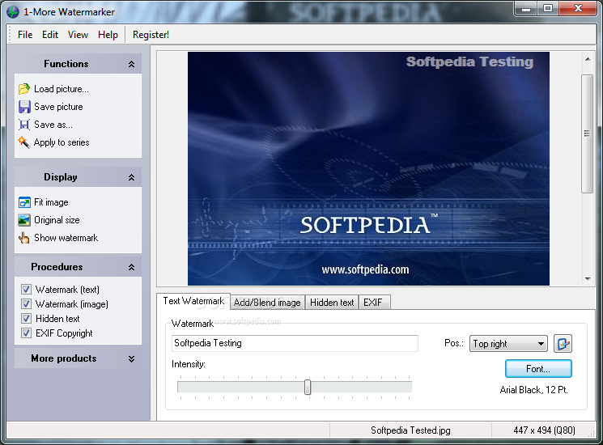Open the Help menu
This screenshot has width=603, height=445.
108,35
